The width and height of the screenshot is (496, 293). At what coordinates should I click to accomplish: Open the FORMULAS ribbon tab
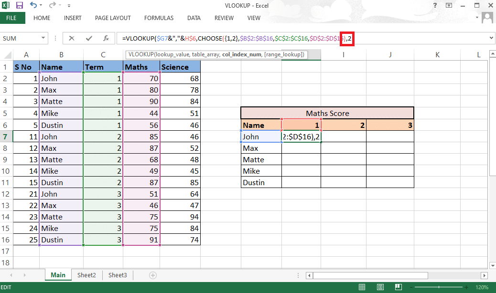pyautogui.click(x=160, y=18)
